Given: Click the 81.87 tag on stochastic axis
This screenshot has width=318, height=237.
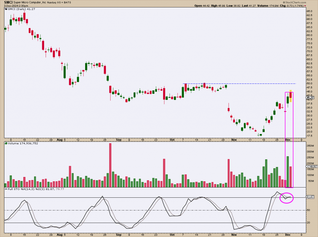Looking at the screenshot, I should coord(310,196).
